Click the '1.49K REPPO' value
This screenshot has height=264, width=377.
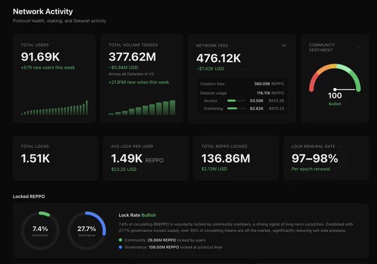137,159
